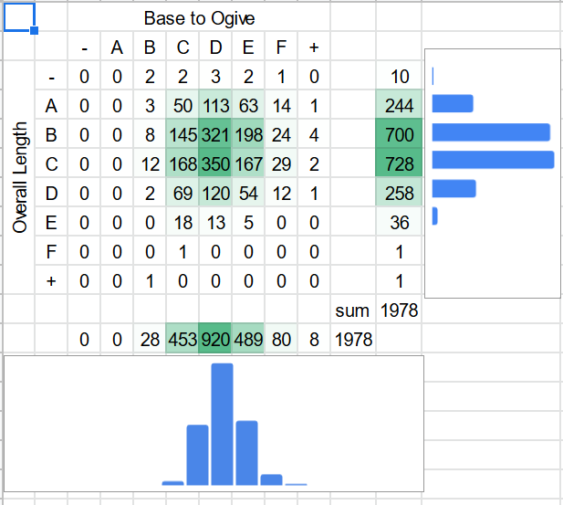Viewport: 563px width, 505px height.
Task: Click the tallest bar in bottom chart
Action: 223,424
